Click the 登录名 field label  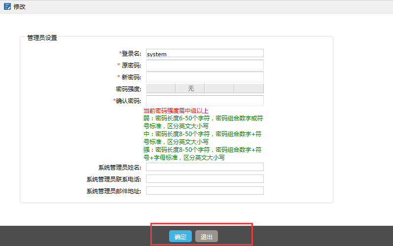(130, 54)
